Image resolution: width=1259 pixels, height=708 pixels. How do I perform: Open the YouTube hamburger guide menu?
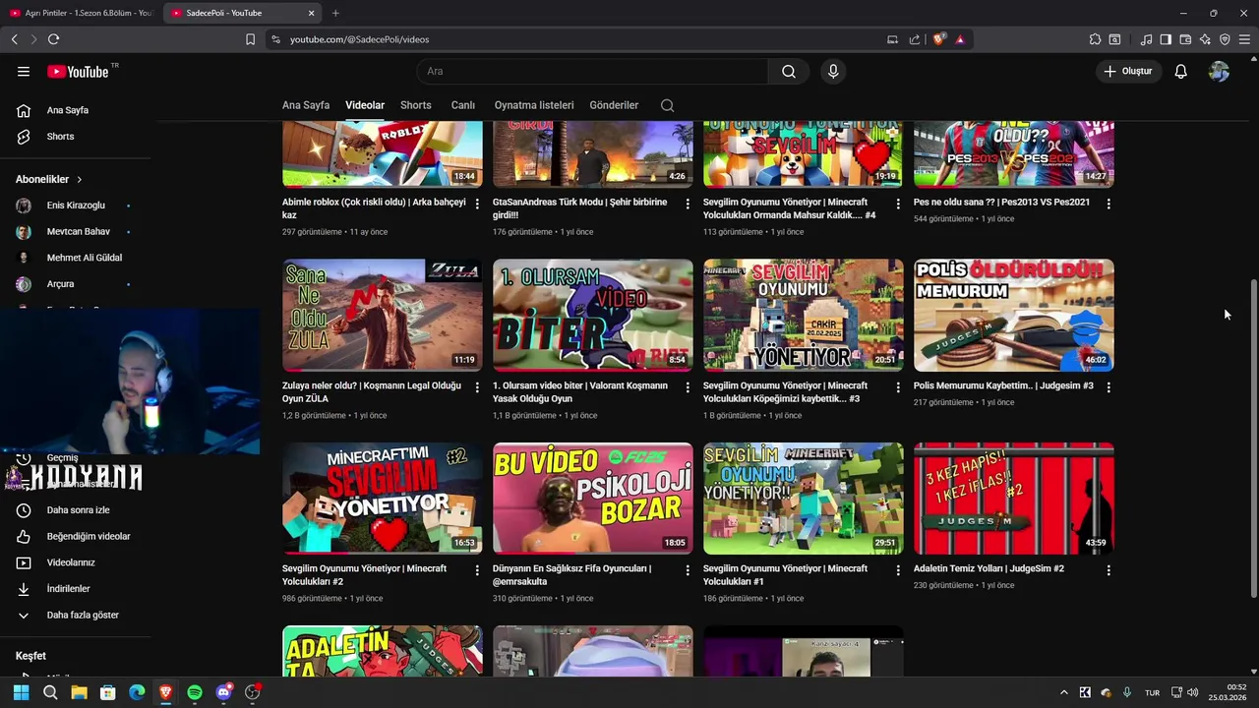pos(24,71)
